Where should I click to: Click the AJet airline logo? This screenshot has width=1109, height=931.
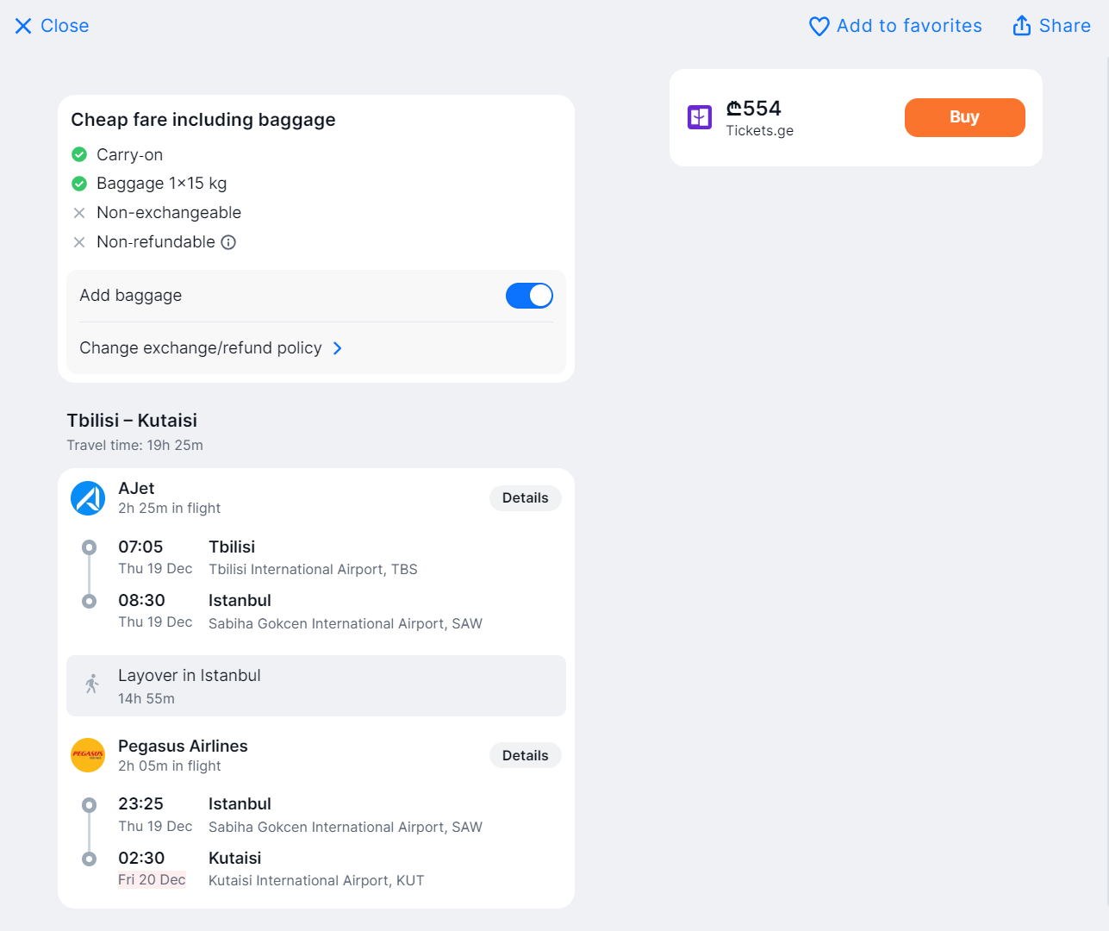pos(88,498)
